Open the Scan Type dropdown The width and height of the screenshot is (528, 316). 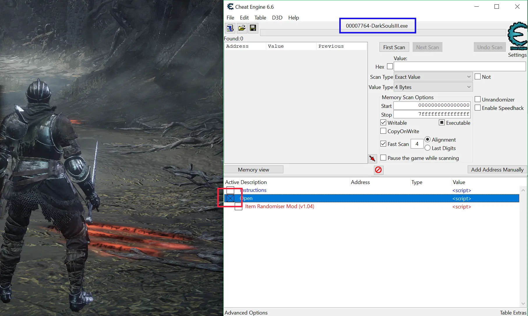[x=433, y=77]
